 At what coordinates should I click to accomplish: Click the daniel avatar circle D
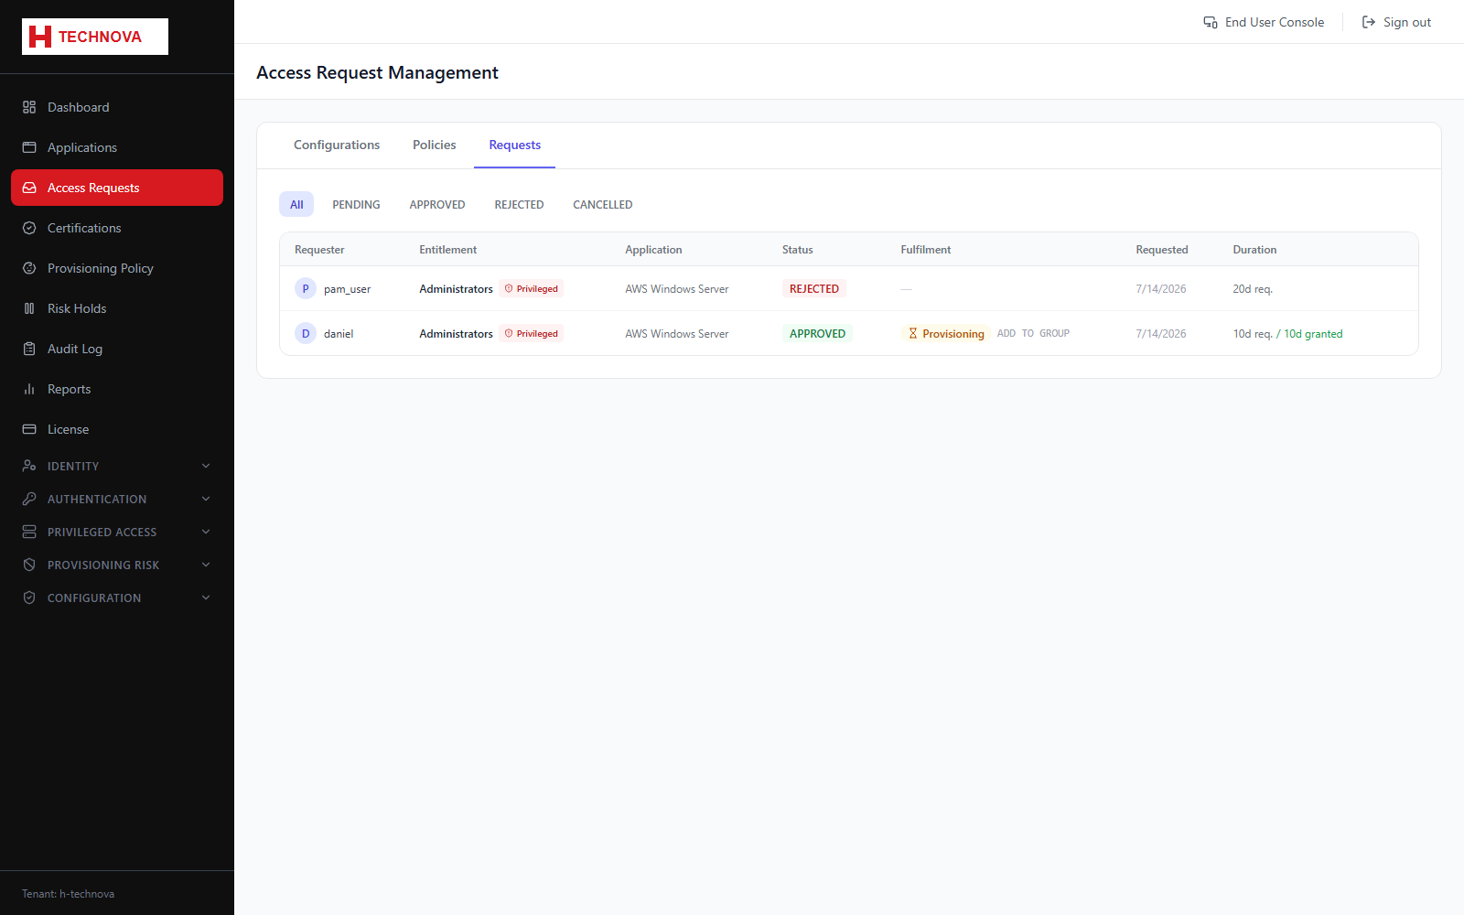coord(306,333)
